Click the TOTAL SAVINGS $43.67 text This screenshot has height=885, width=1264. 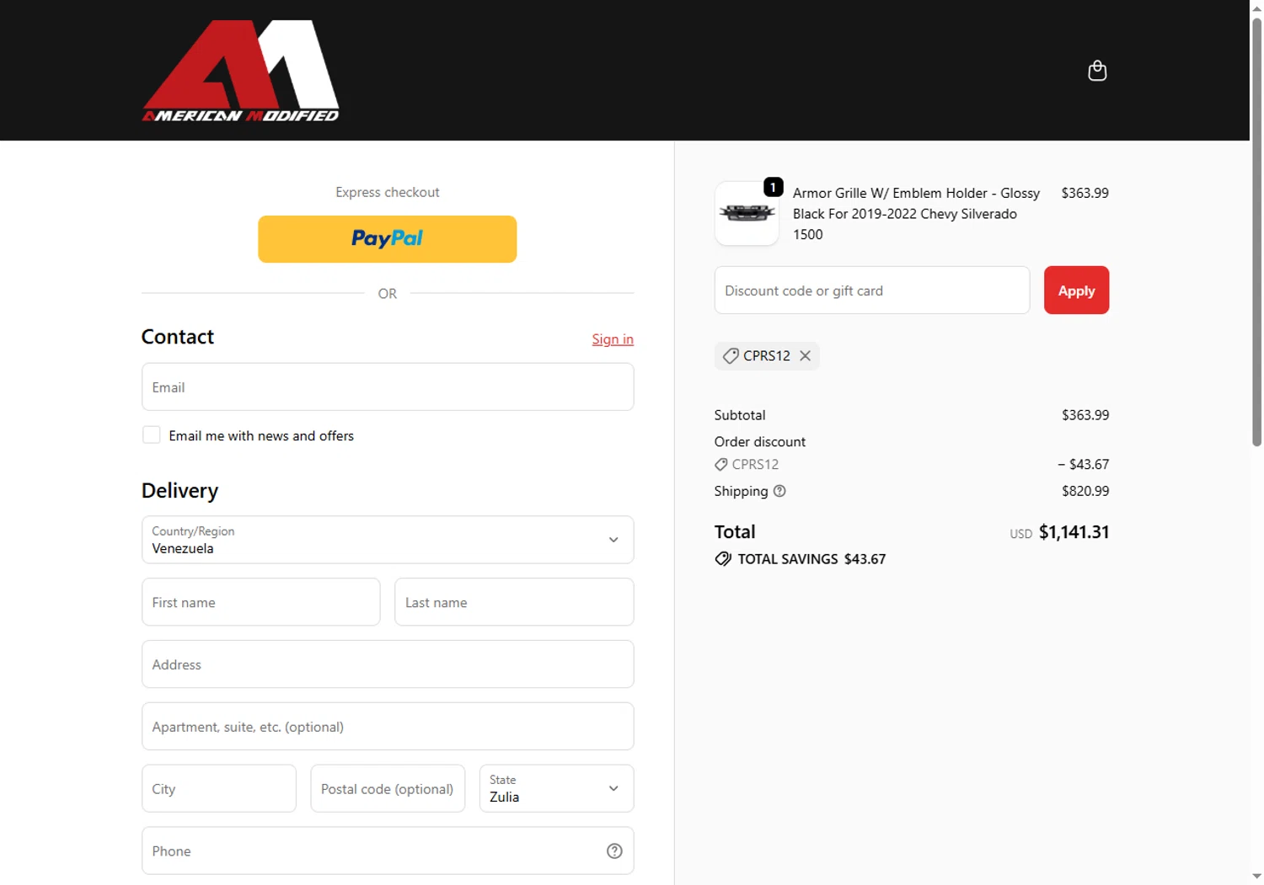tap(811, 559)
